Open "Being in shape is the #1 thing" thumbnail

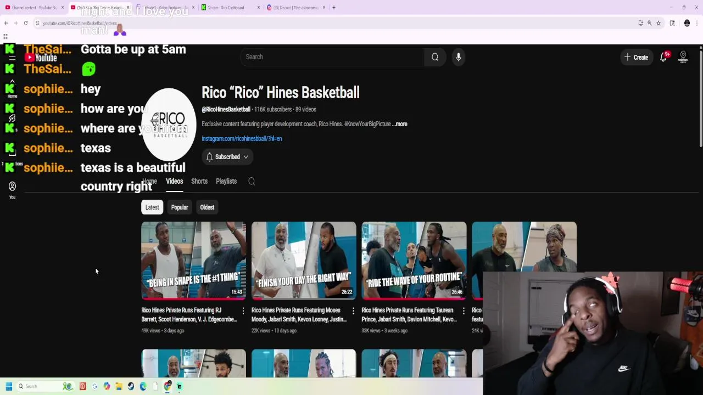tap(194, 261)
